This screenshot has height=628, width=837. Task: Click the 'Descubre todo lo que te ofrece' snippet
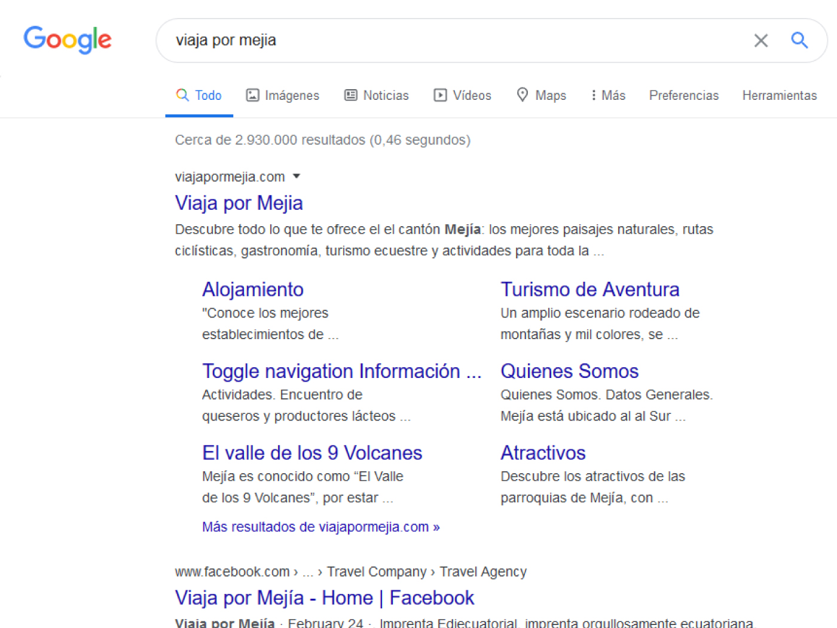click(444, 240)
